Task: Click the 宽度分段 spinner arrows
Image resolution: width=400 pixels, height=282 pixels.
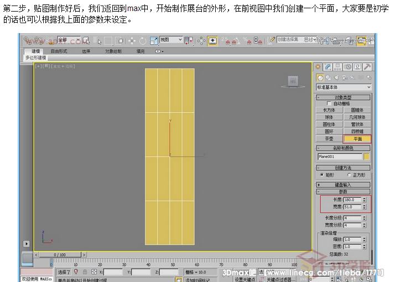Action: point(364,225)
